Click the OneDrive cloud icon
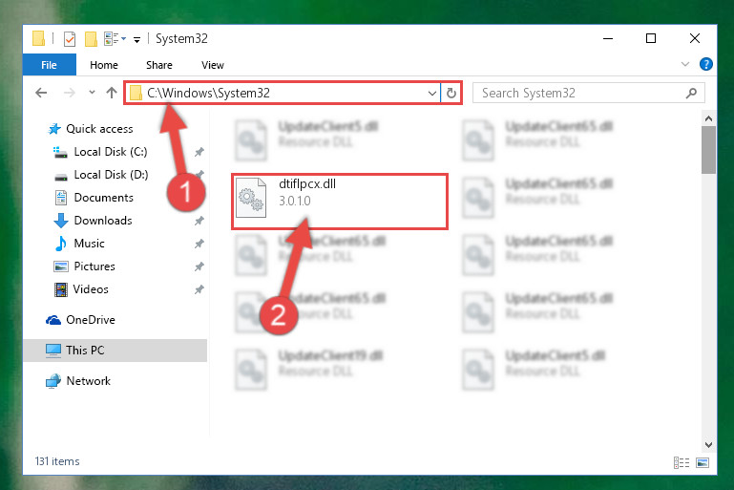The height and width of the screenshot is (490, 734). [53, 320]
